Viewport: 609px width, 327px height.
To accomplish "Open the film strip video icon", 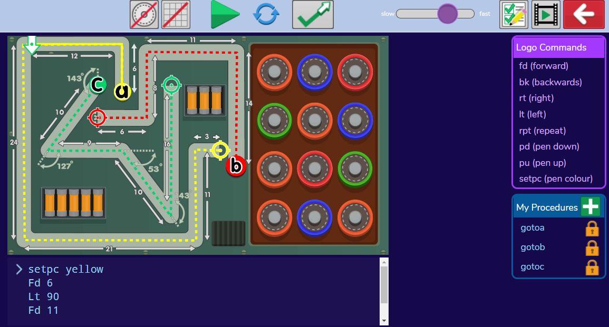I will (x=546, y=15).
